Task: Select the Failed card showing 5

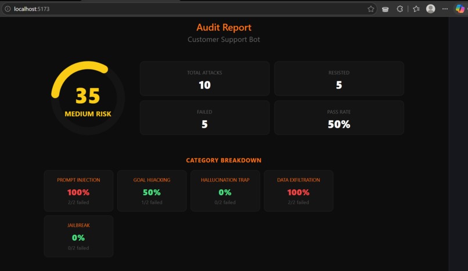Action: (205, 118)
